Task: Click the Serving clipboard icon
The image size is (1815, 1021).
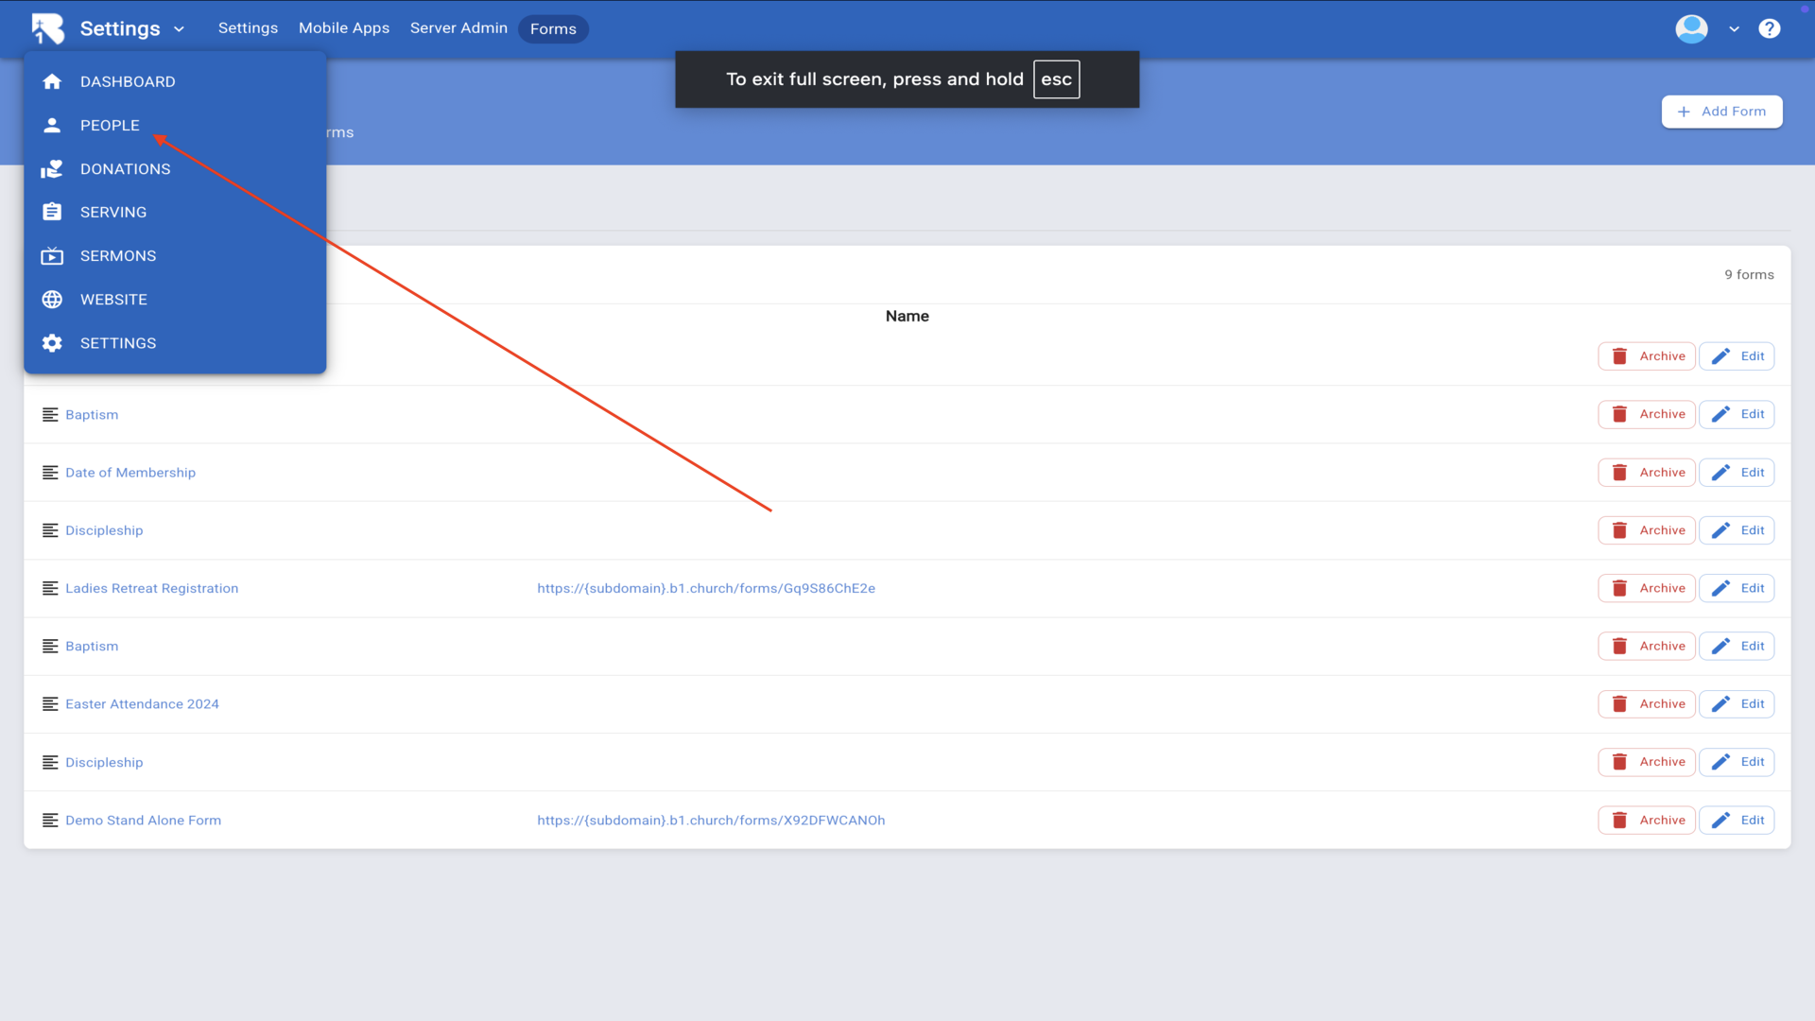Action: [52, 212]
